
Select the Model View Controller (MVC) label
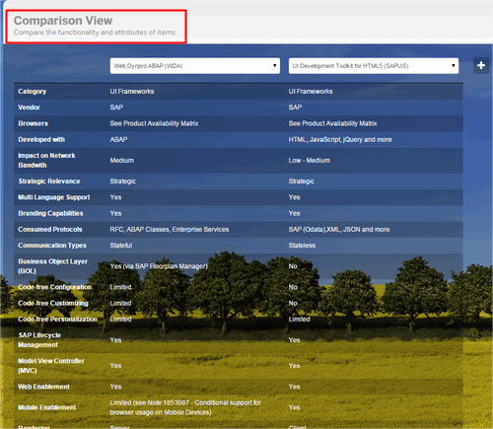pyautogui.click(x=51, y=366)
